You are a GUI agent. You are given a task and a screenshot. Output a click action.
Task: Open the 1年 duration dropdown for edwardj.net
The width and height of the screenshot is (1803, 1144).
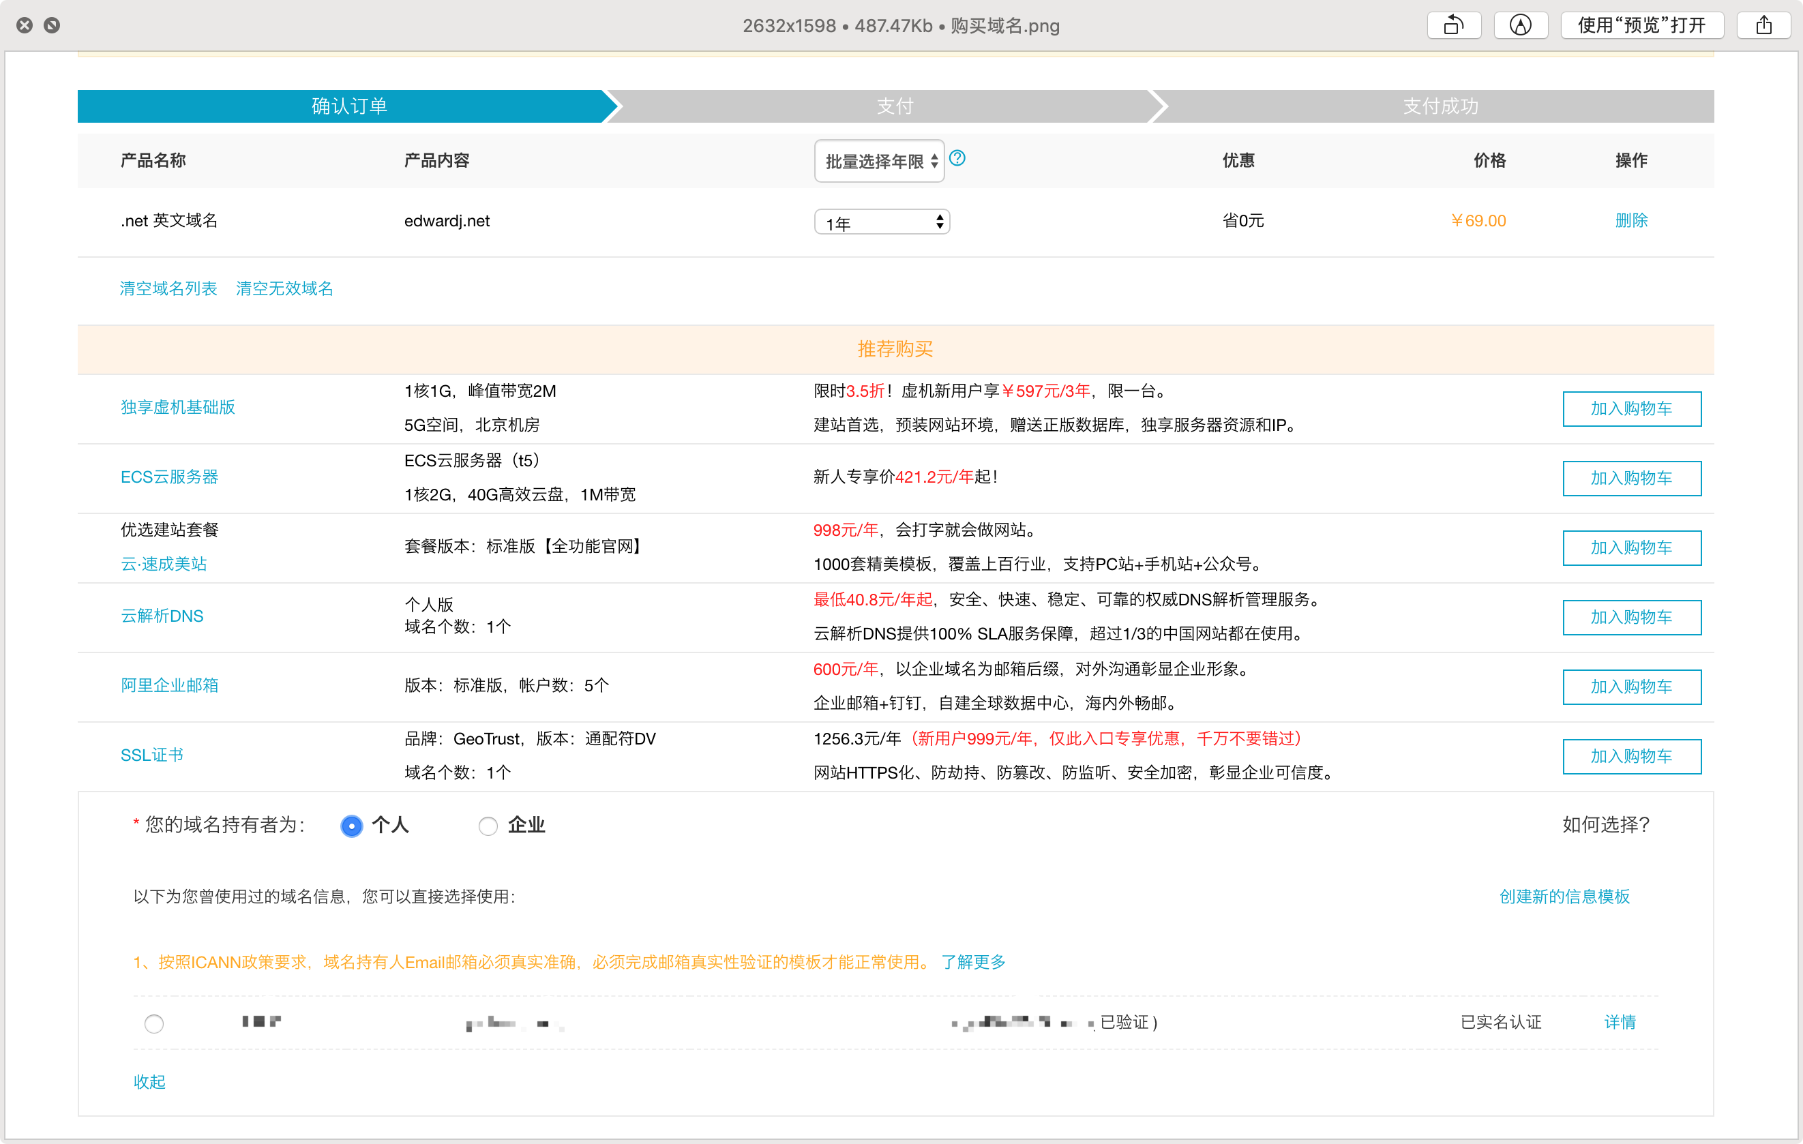point(882,222)
